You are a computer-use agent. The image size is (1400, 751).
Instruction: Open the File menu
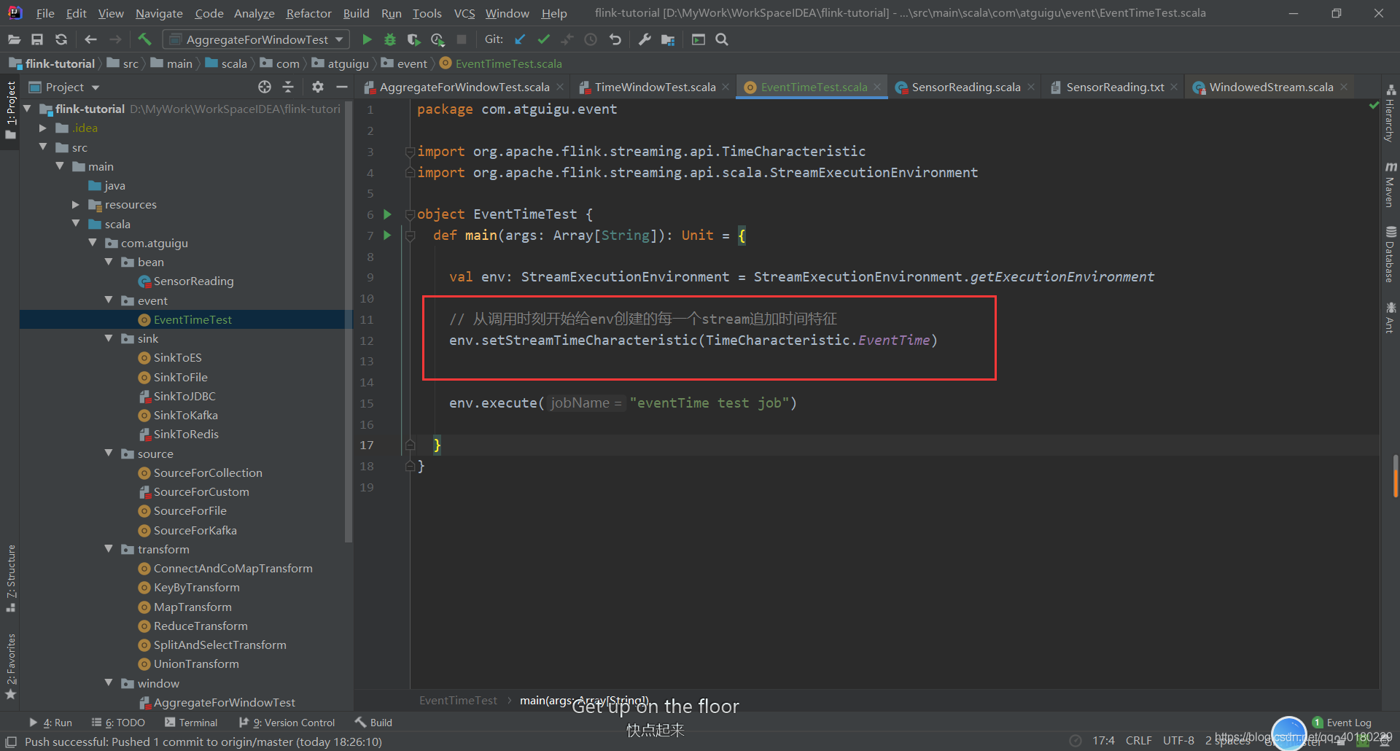pos(45,13)
